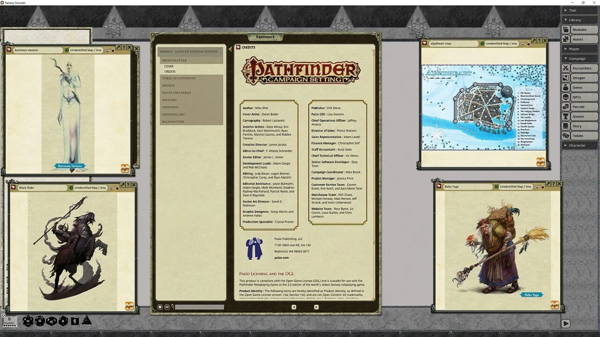600x337 pixels.
Task: Collapse all index entries with minus button
Action: click(167, 307)
